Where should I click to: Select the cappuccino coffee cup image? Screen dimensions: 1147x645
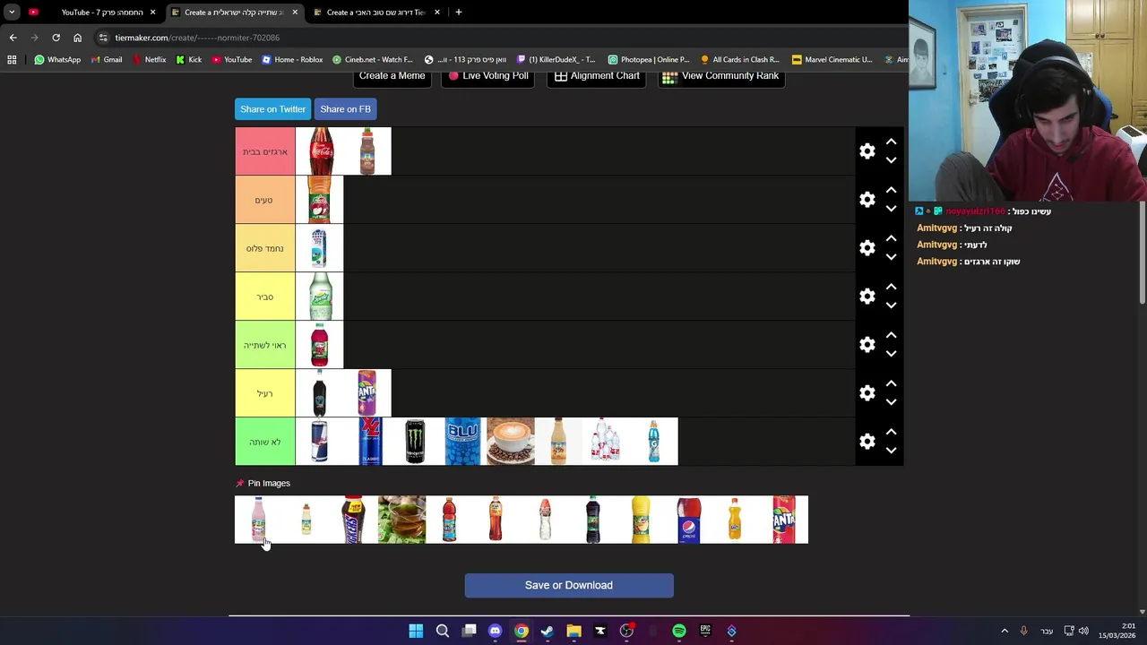tap(511, 442)
